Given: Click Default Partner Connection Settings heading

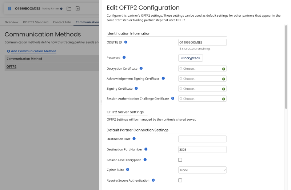Looking at the screenshot, I should (x=137, y=130).
